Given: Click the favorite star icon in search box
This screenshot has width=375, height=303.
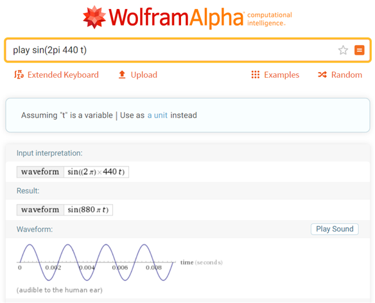Looking at the screenshot, I should pos(343,50).
